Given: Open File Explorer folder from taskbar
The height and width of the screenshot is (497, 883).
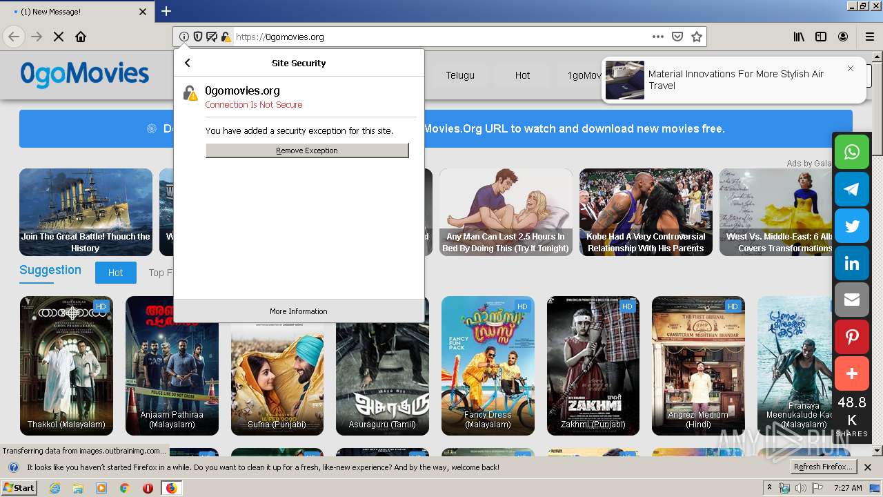Looking at the screenshot, I should pos(78,488).
